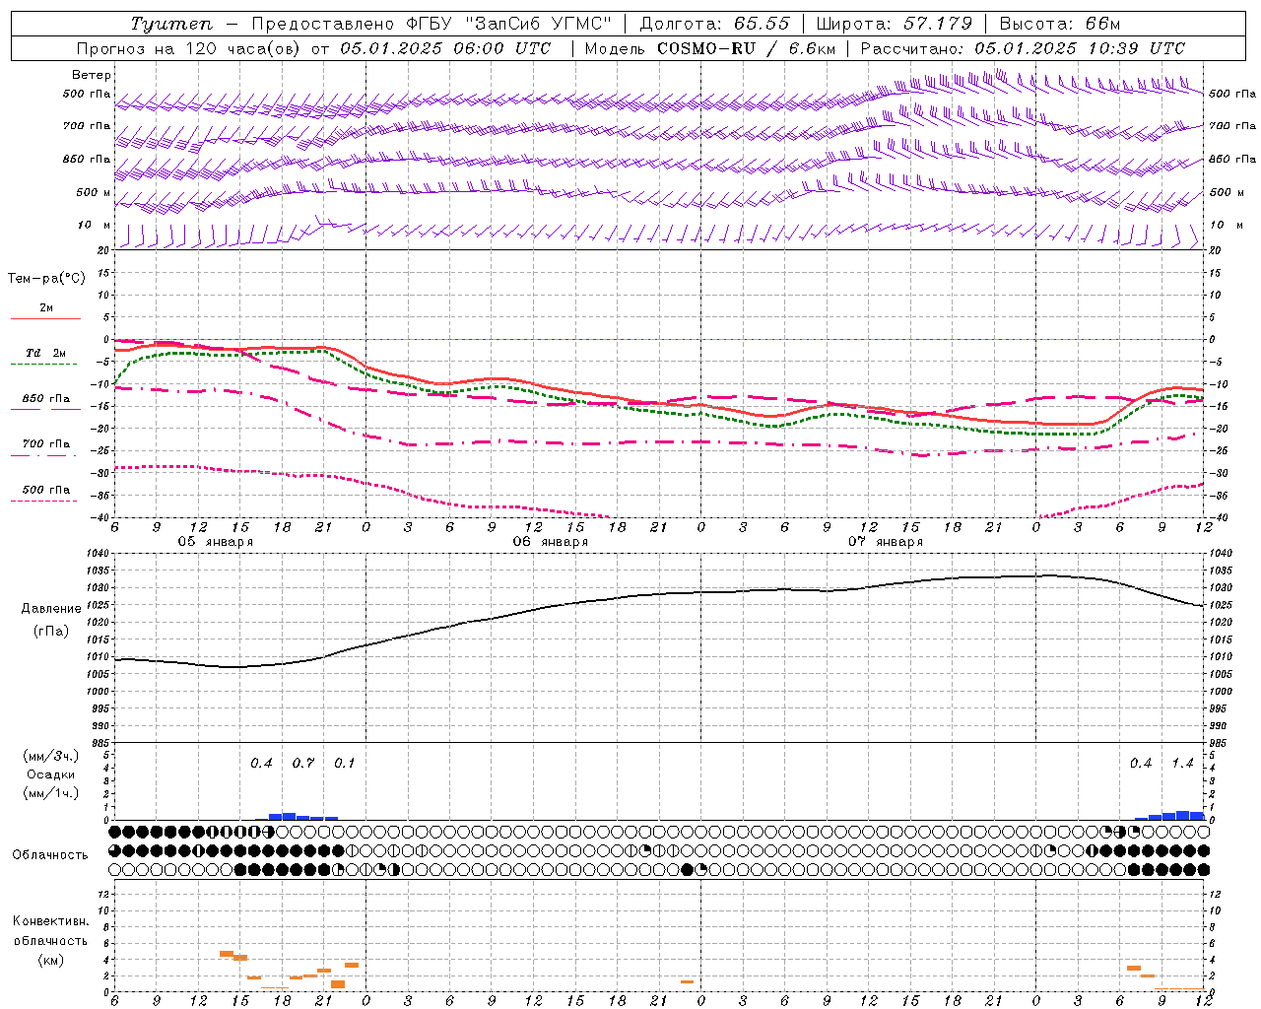This screenshot has height=1009, width=1261.
Task: Click '700 гПа' entry in temperature legend
Action: click(46, 444)
